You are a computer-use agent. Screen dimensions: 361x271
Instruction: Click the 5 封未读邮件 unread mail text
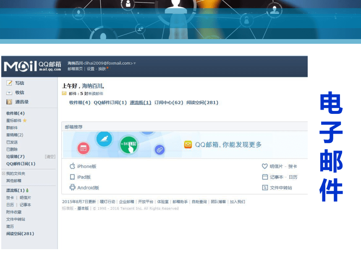92,94
